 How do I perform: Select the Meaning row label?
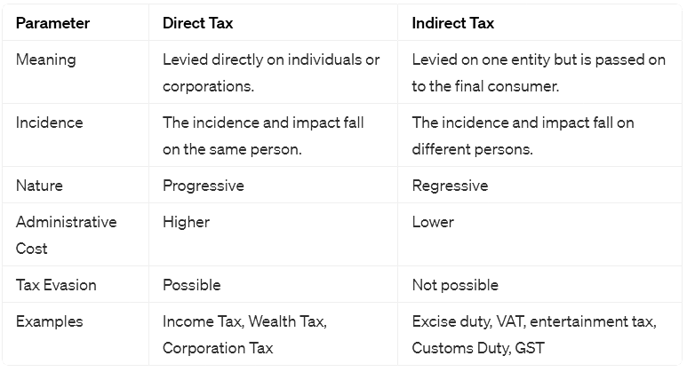click(46, 59)
